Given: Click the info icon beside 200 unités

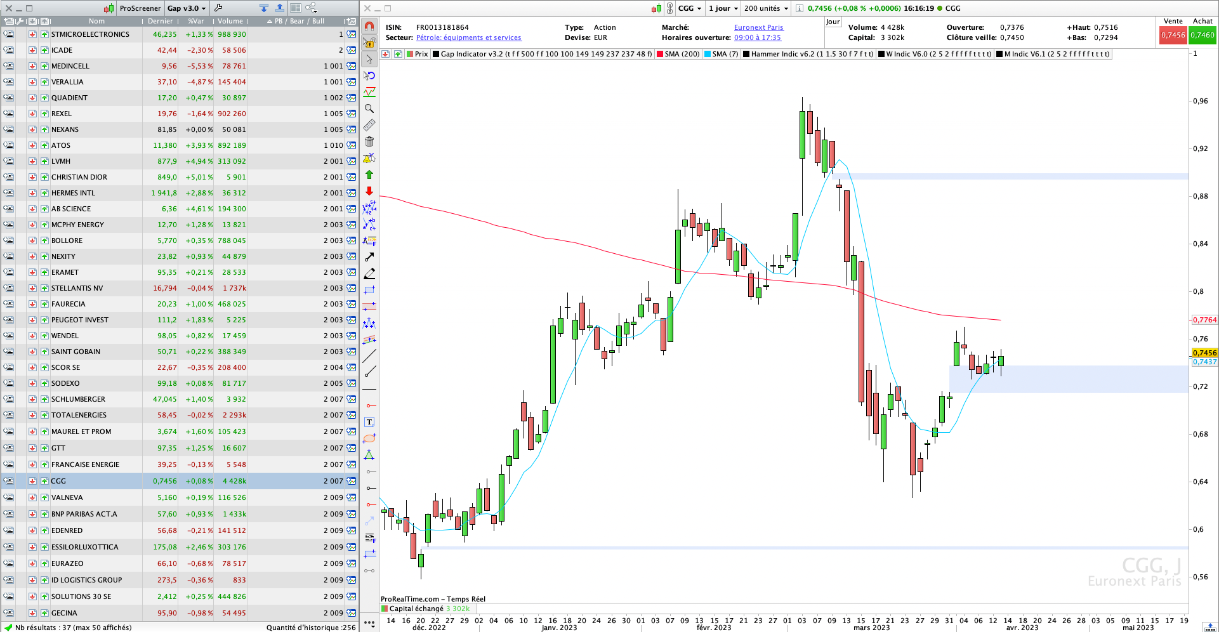Looking at the screenshot, I should (800, 8).
